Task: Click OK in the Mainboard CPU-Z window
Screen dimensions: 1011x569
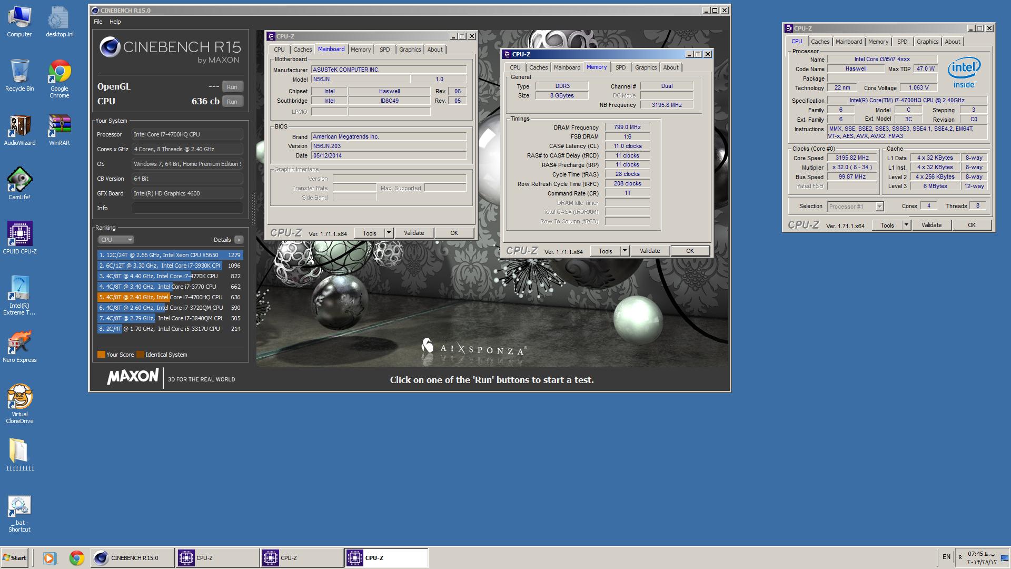Action: coord(454,233)
